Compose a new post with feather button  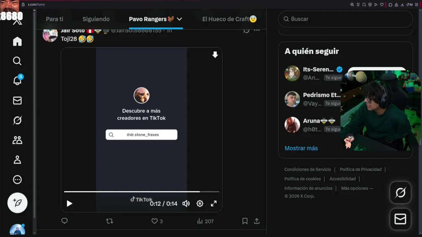(17, 203)
